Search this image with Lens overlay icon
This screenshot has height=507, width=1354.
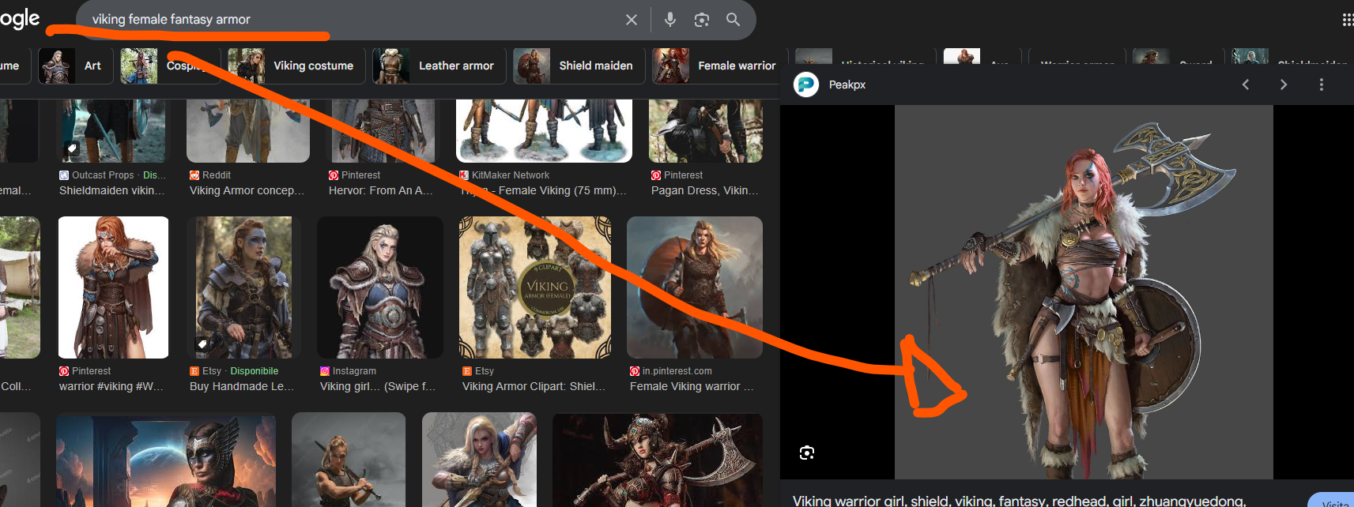point(807,453)
